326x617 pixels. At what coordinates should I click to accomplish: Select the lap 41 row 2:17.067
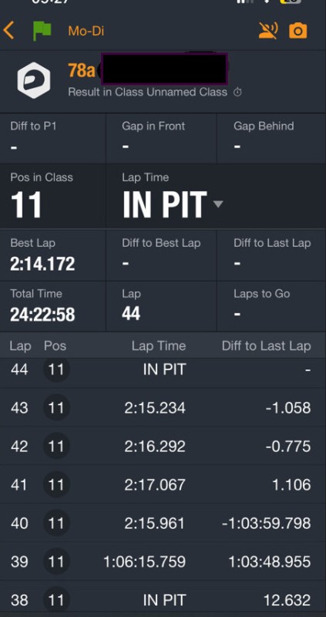(x=163, y=485)
